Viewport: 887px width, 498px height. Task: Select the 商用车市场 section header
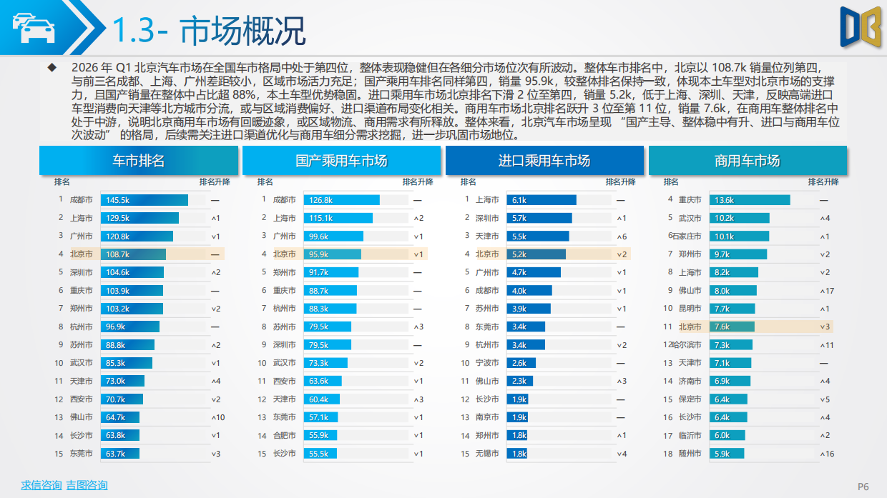point(748,161)
